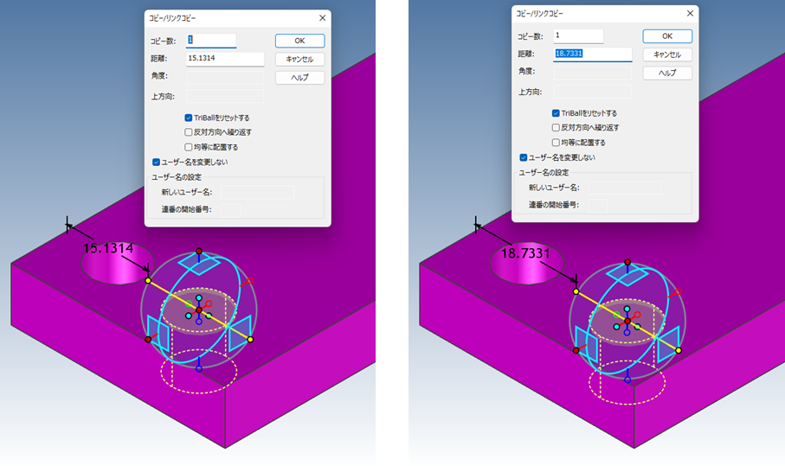Image resolution: width=785 pixels, height=466 pixels.
Task: Click the 距離 field containing 18.7331
Action: pos(593,54)
